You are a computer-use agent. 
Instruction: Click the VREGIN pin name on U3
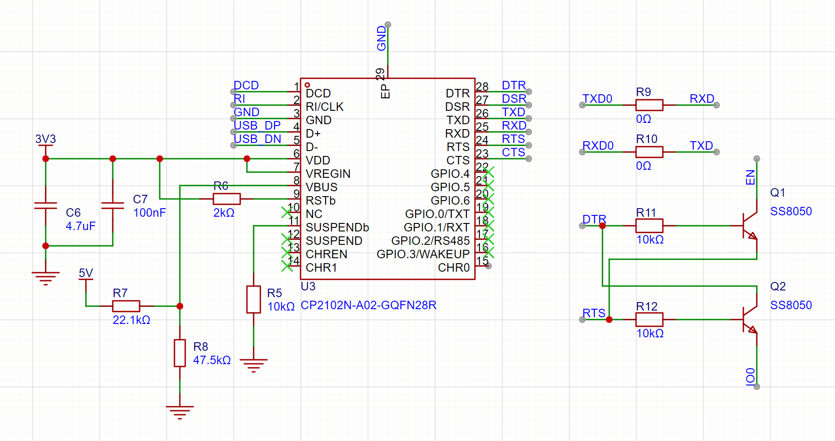[328, 174]
